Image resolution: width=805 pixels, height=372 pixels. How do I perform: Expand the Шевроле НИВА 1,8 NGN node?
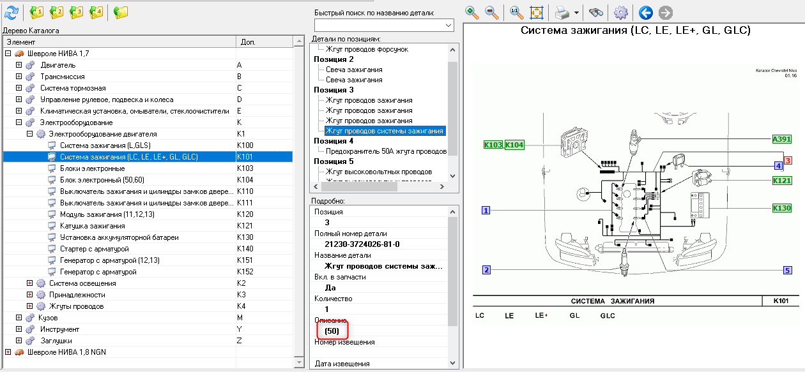[x=8, y=352]
